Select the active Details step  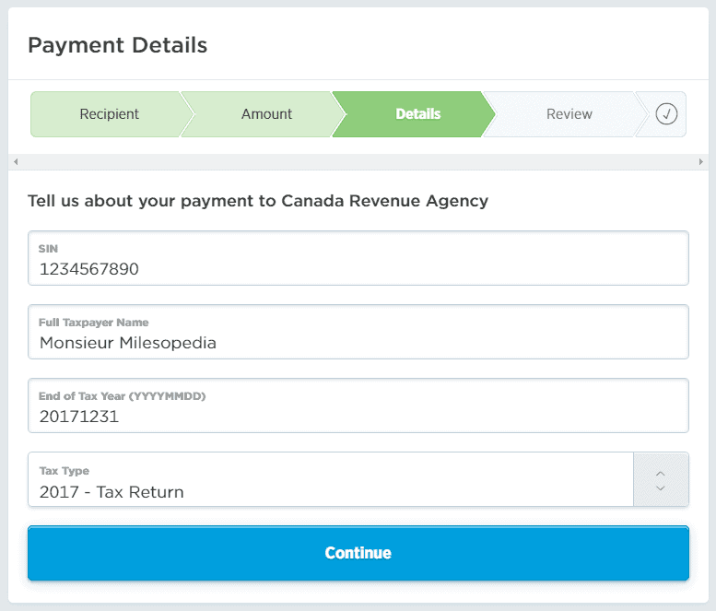(x=417, y=114)
